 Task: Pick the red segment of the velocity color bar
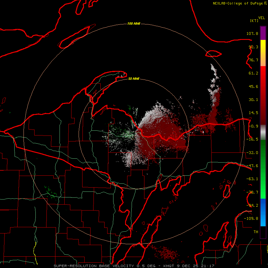pos(263,95)
